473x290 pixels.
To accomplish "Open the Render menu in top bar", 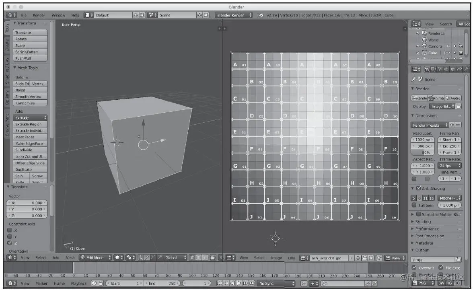I will (x=39, y=15).
